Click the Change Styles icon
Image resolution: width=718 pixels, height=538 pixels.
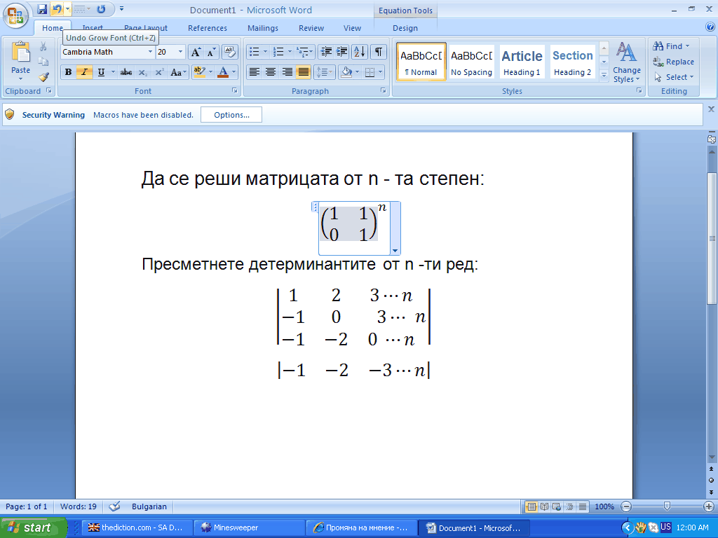pos(626,52)
